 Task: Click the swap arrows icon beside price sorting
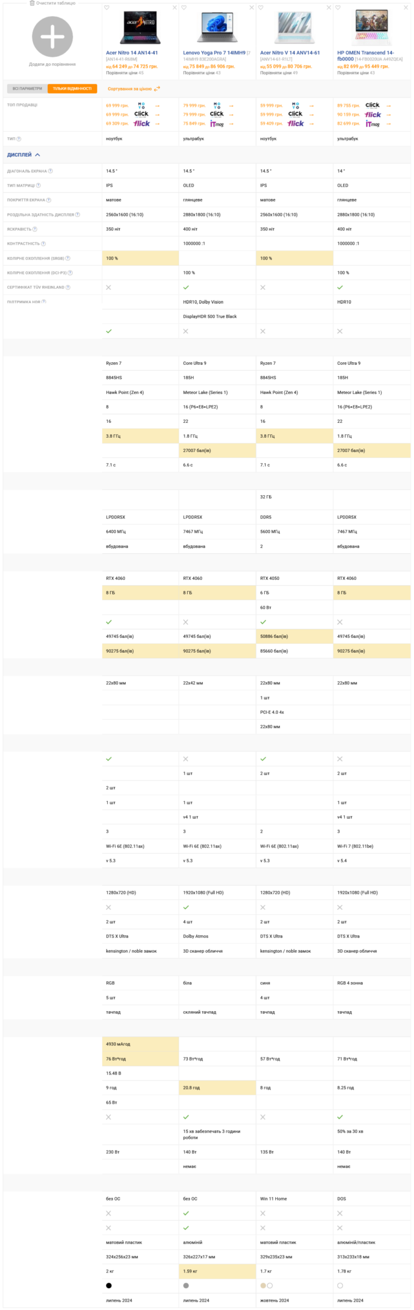click(157, 89)
